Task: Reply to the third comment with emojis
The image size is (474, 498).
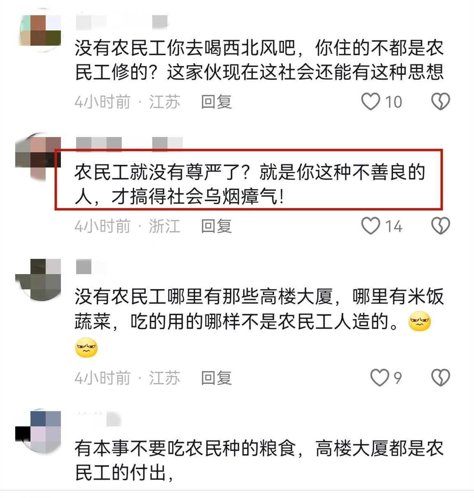Action: click(x=216, y=378)
